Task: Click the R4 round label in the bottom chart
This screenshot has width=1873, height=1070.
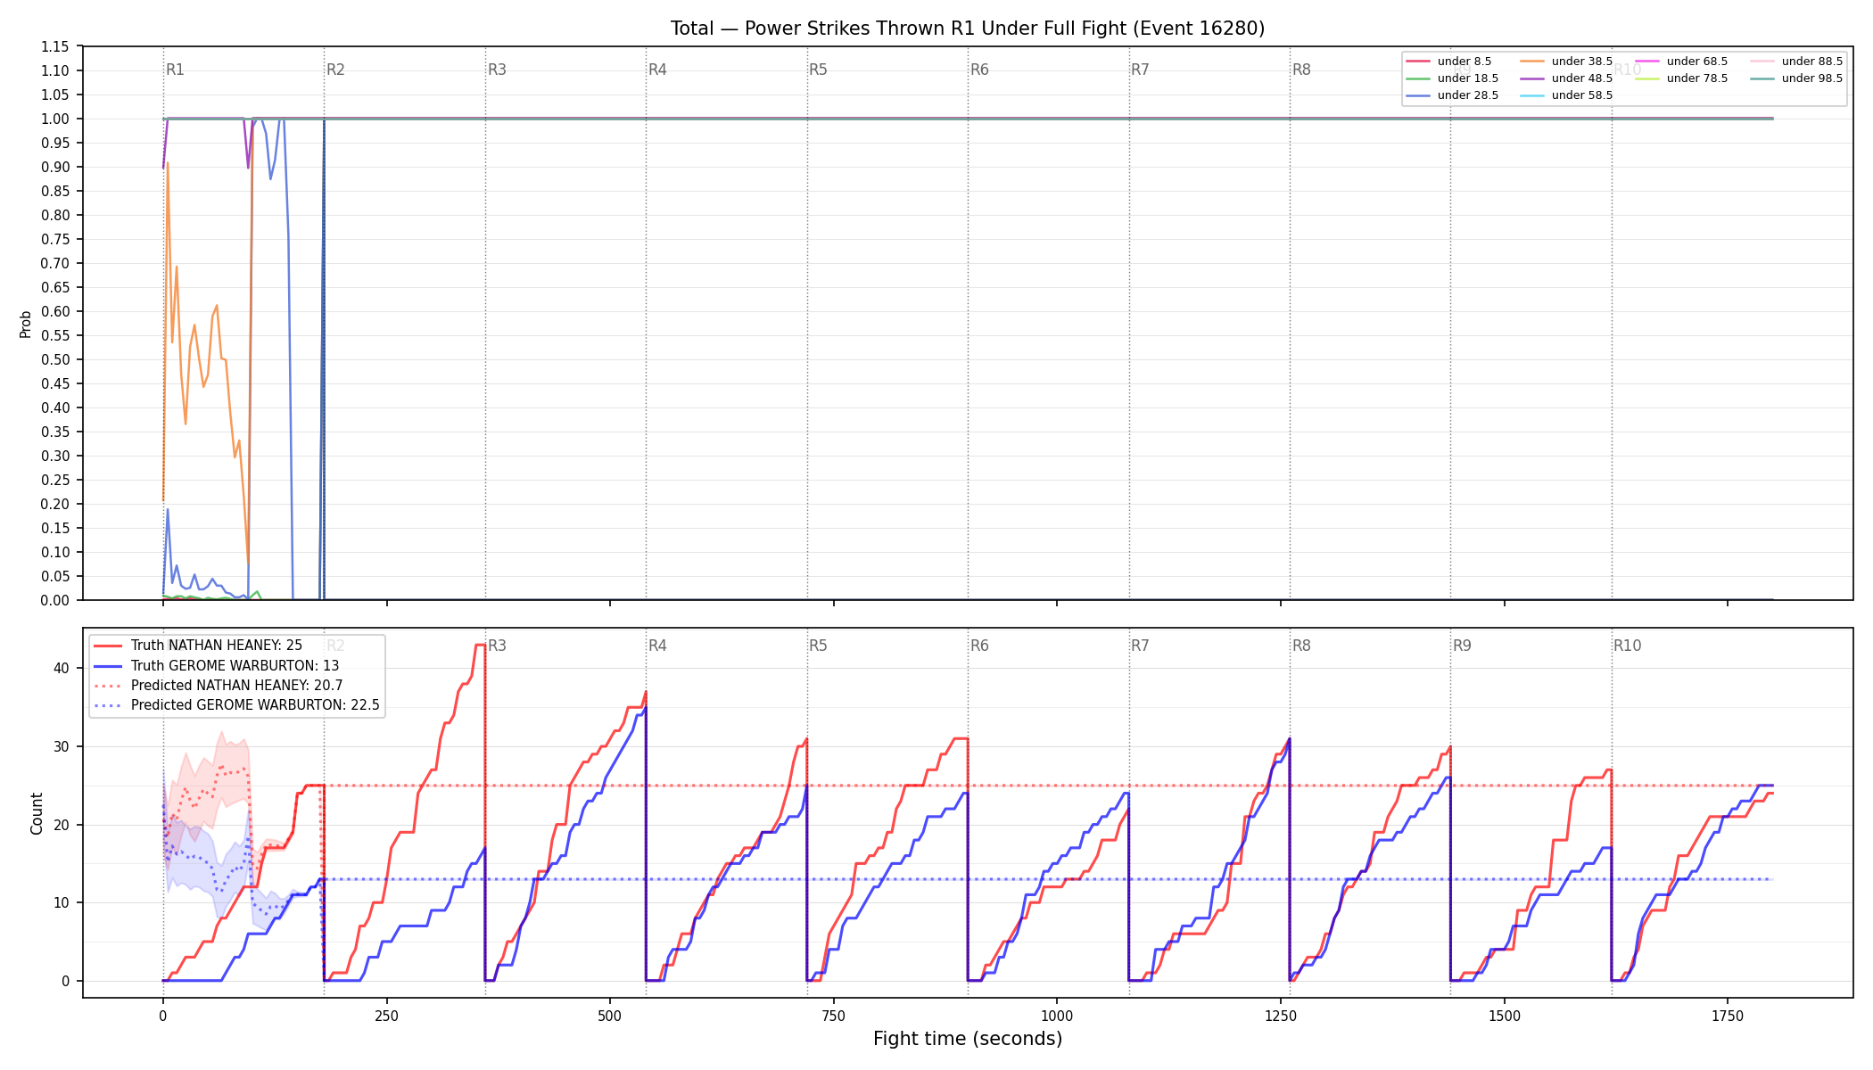Action: (657, 646)
